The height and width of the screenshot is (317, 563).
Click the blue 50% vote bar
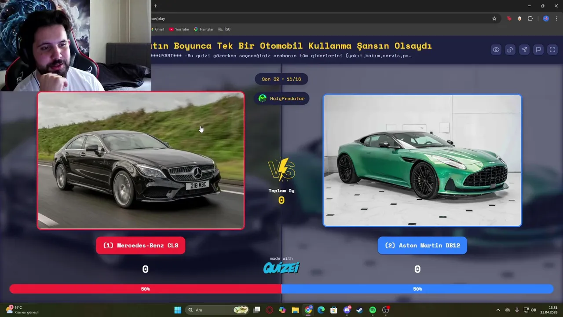click(417, 289)
